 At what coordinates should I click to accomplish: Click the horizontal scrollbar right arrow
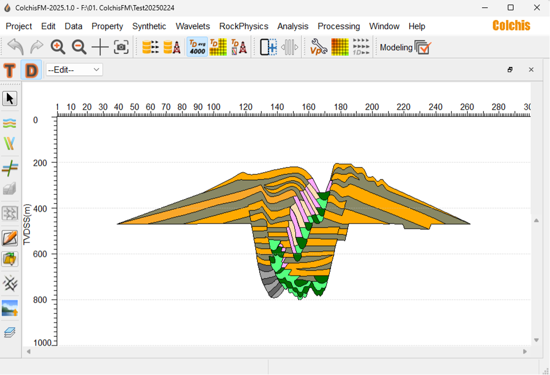[x=525, y=351]
